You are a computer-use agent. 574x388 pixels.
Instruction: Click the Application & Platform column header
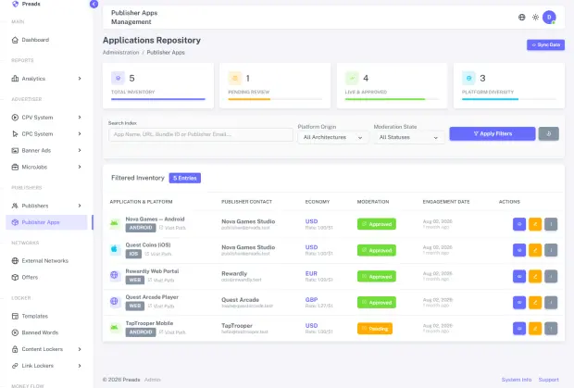(141, 202)
